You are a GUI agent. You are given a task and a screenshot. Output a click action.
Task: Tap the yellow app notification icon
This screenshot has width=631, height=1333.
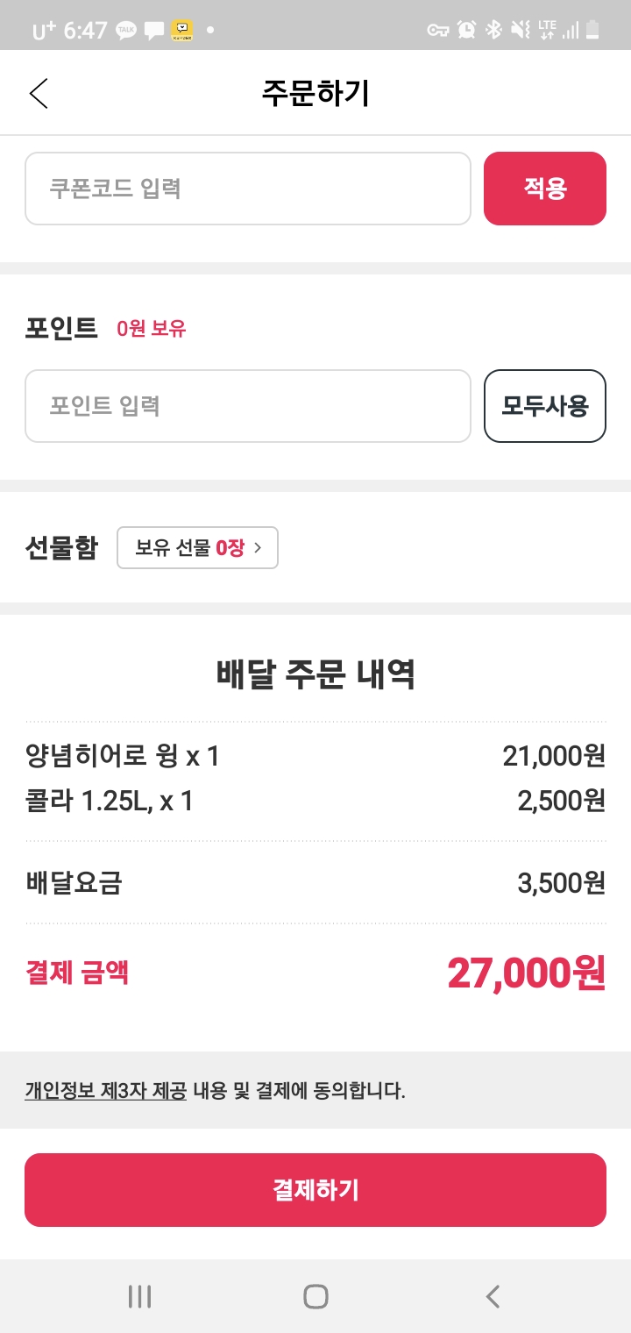(x=182, y=31)
